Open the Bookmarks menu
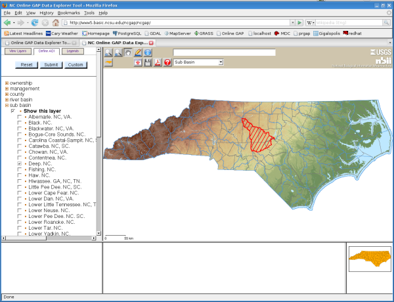 [68, 13]
